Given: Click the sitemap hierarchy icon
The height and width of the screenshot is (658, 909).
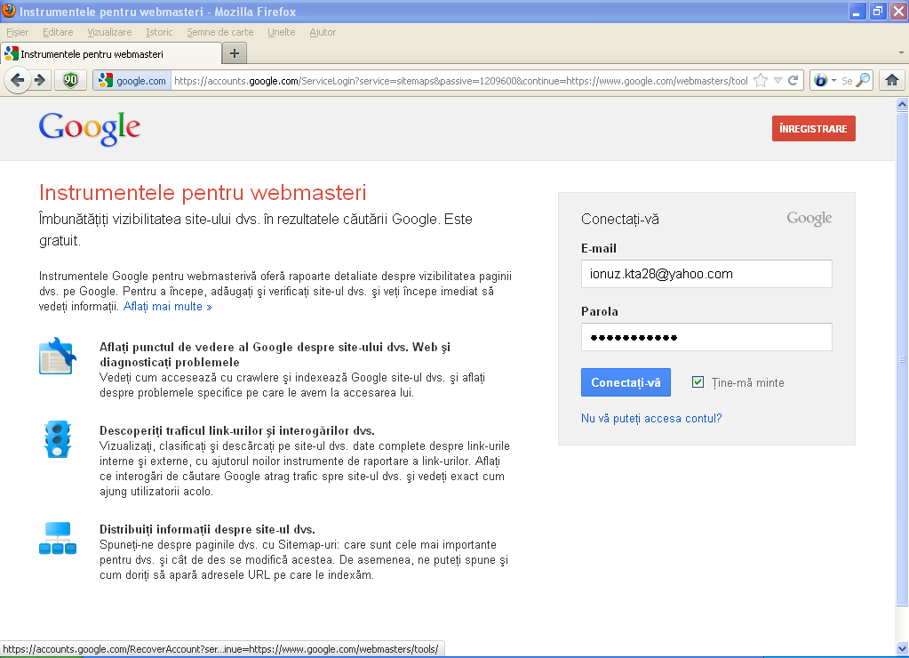Looking at the screenshot, I should tap(58, 538).
